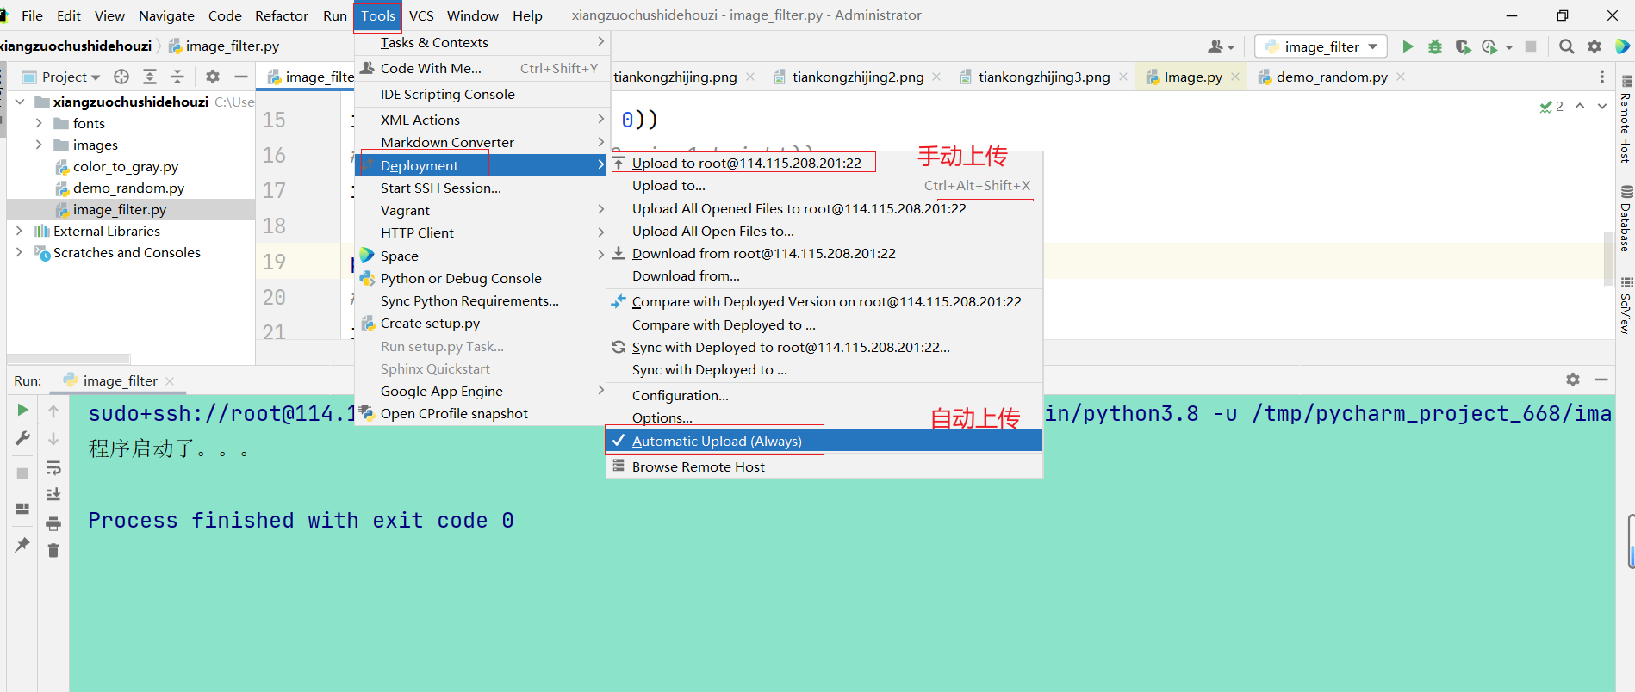Select demo_random.py in project tree
The width and height of the screenshot is (1635, 692).
pyautogui.click(x=128, y=188)
